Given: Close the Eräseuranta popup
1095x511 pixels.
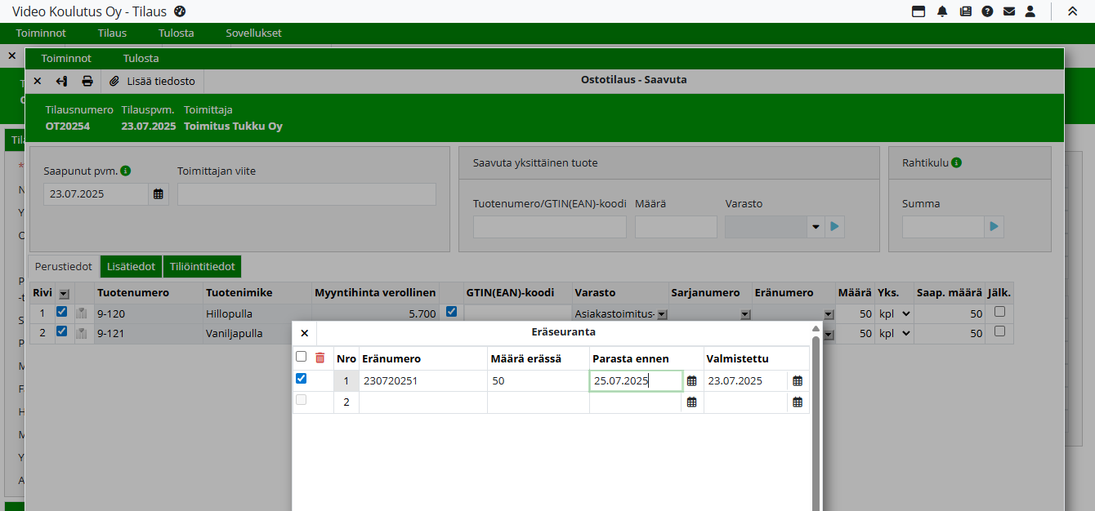Looking at the screenshot, I should click(305, 333).
